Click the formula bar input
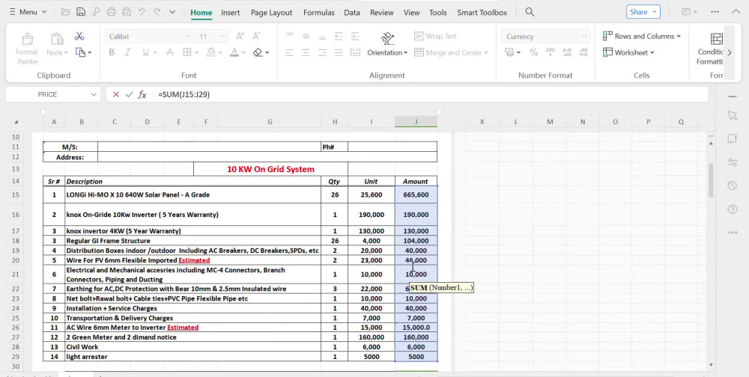The image size is (749, 377). point(430,94)
